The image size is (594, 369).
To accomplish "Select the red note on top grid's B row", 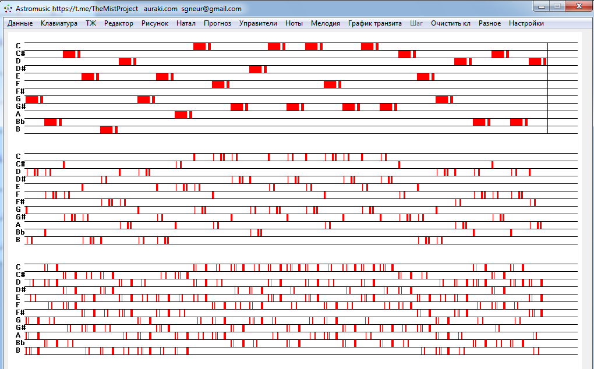I will point(106,130).
